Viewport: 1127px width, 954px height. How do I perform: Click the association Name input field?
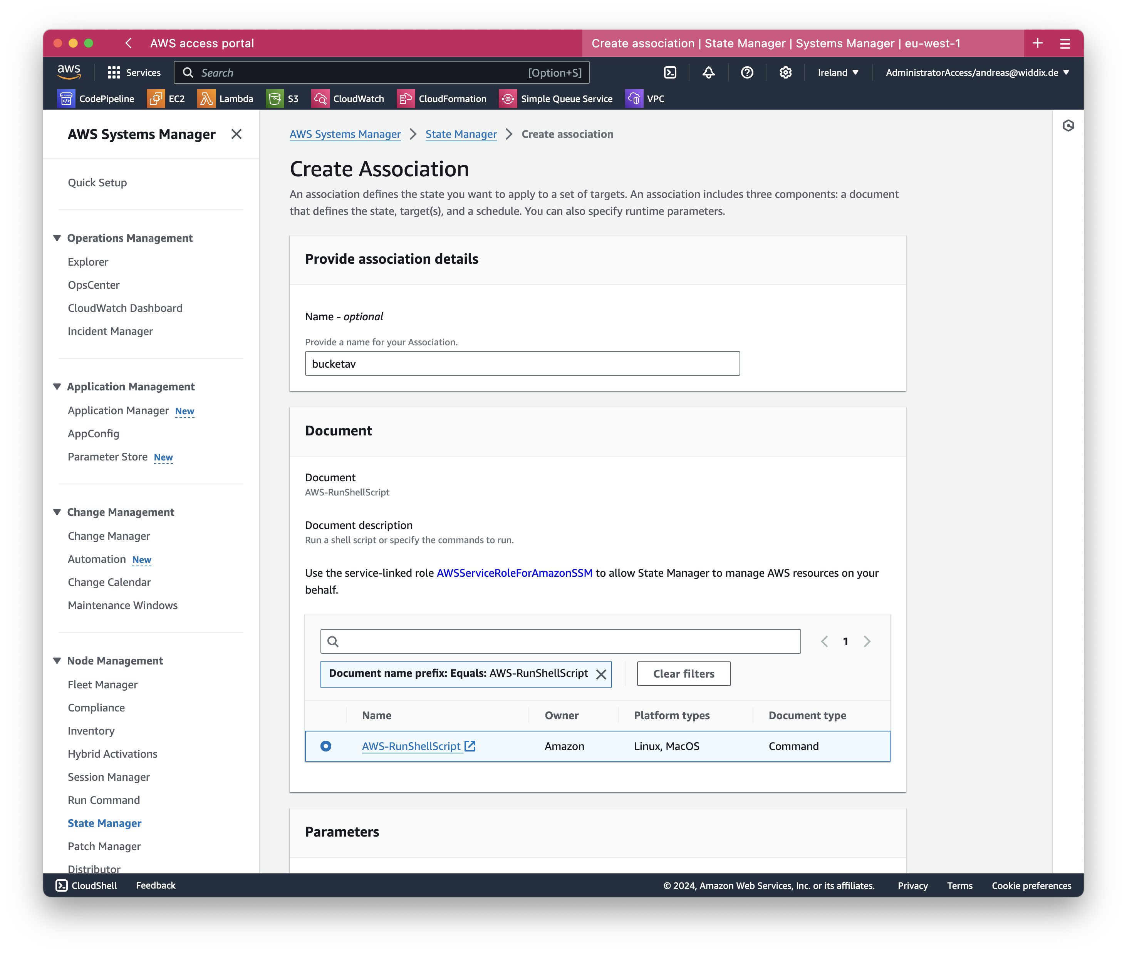pos(522,363)
